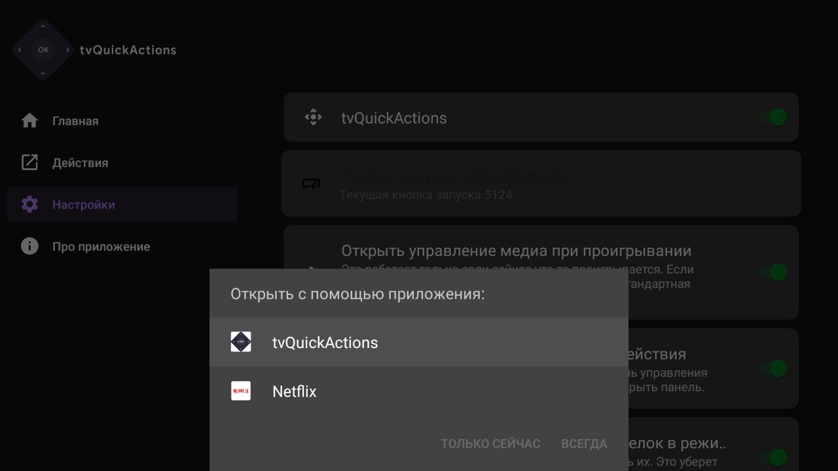
Task: Click the Настройки gear icon
Action: [29, 204]
